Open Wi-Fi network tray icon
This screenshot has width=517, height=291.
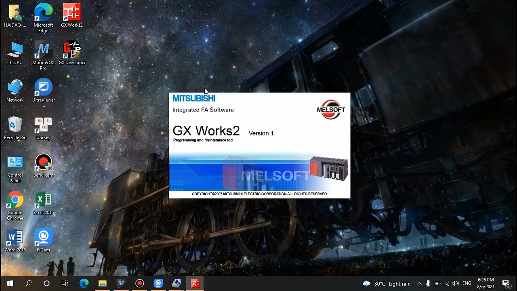coord(447,284)
